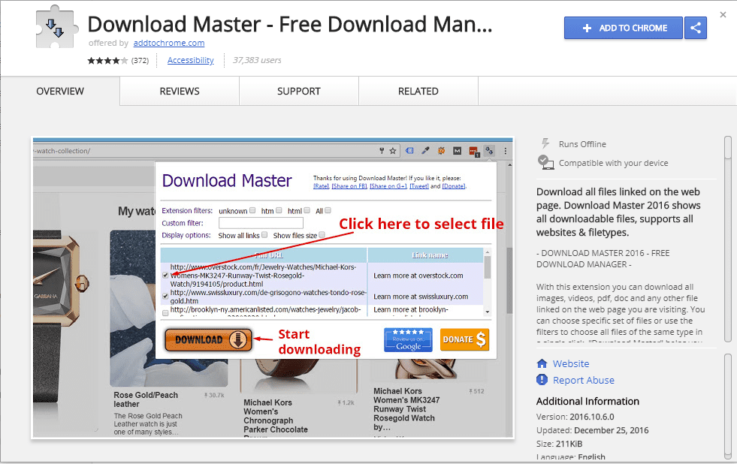737x464 pixels.
Task: Click the (372) ratings count
Action: [x=140, y=61]
